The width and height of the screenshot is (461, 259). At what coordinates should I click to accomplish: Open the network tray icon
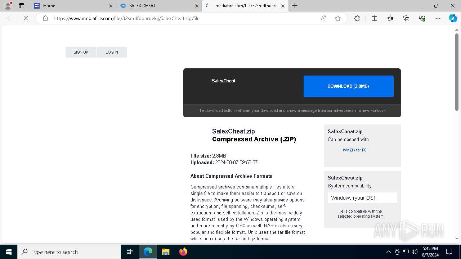pos(406,252)
